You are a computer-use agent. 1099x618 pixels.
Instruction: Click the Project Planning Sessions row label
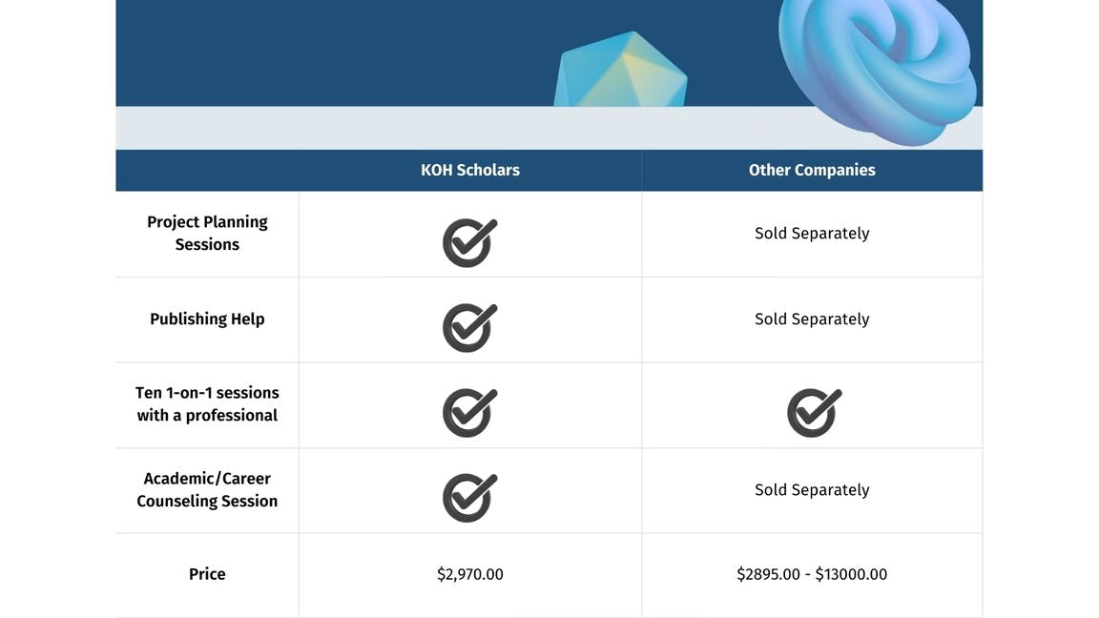pos(207,233)
